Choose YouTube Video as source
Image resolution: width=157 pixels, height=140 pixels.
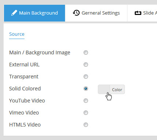pyautogui.click(x=86, y=101)
